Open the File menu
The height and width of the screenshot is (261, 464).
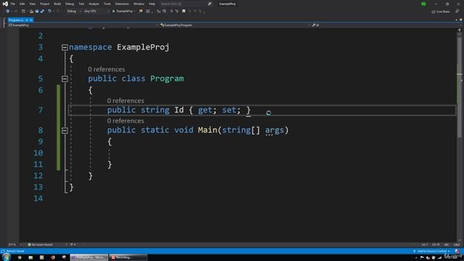click(13, 4)
